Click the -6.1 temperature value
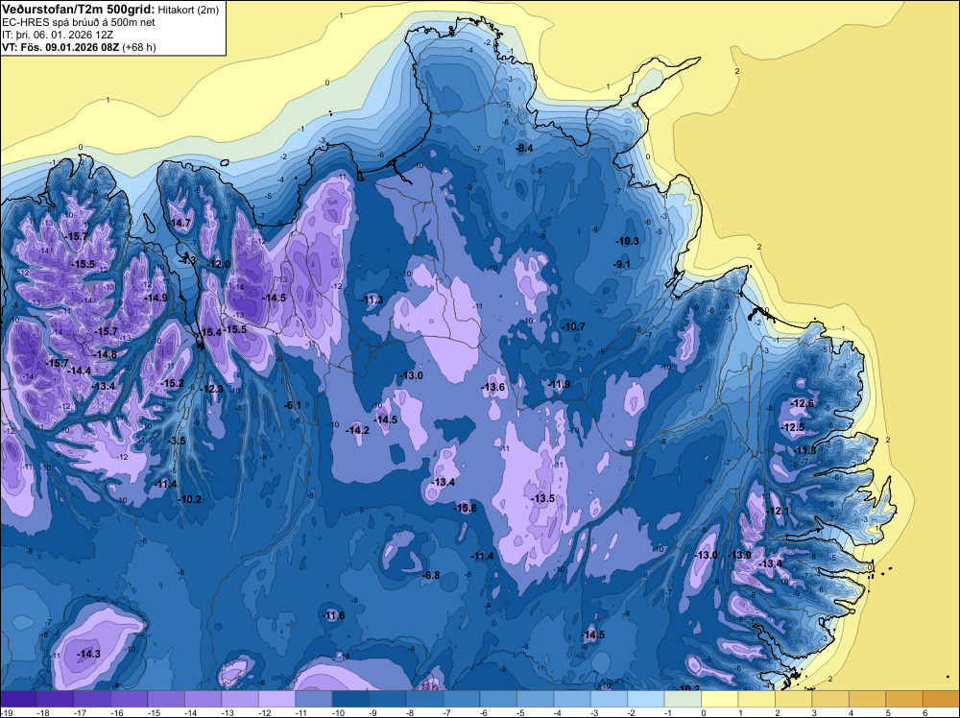The image size is (960, 718). pyautogui.click(x=293, y=405)
